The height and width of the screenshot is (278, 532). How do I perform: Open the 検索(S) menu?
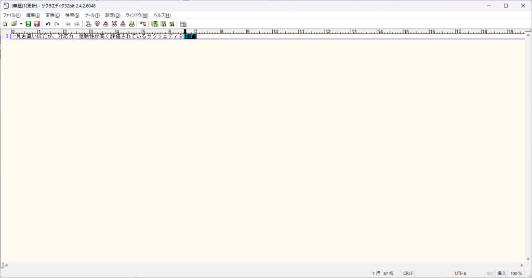[x=72, y=15]
